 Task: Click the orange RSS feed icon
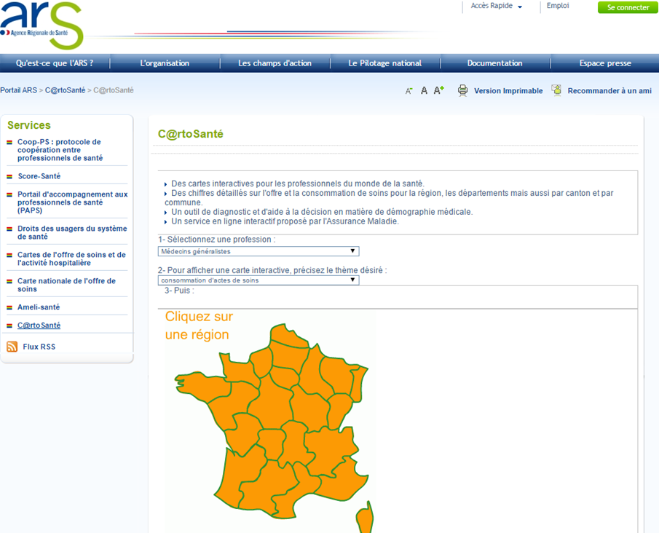click(12, 347)
